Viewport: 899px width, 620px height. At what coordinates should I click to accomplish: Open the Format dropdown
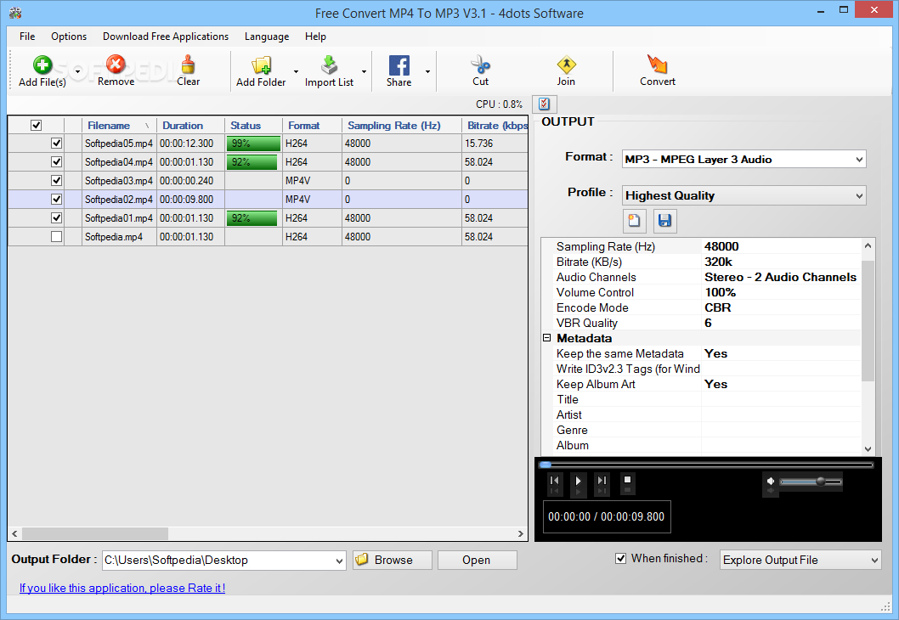point(744,159)
